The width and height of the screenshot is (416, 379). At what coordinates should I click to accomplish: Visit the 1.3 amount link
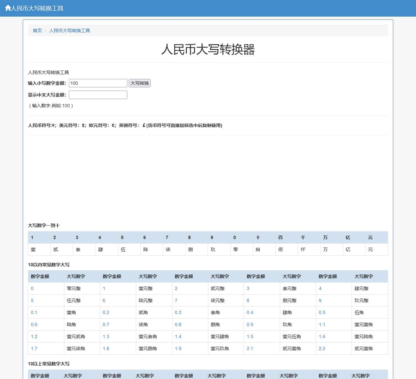click(106, 336)
